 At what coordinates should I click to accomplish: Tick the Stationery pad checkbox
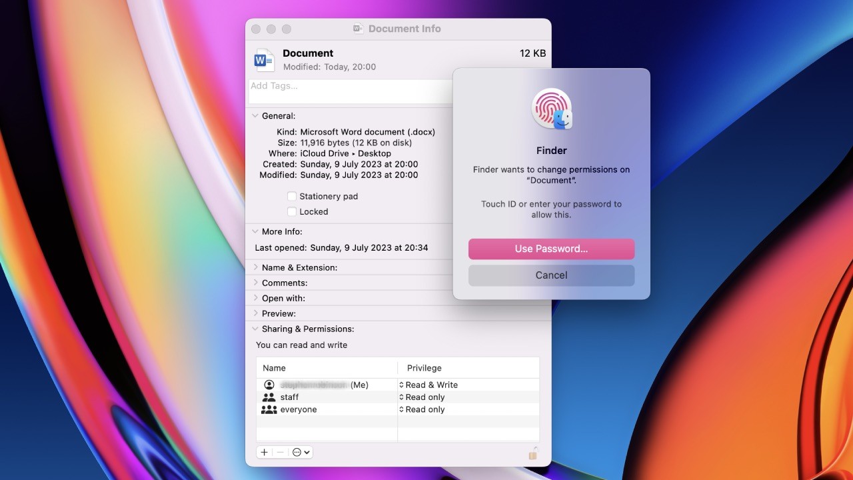292,196
